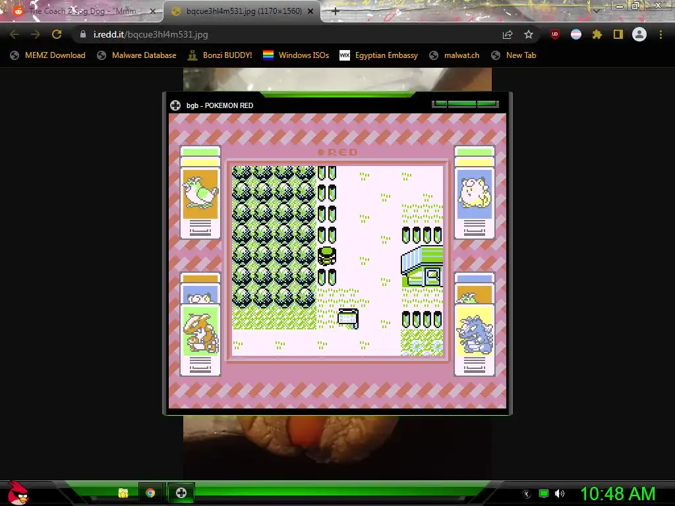Open the tab search chevron

tap(597, 11)
